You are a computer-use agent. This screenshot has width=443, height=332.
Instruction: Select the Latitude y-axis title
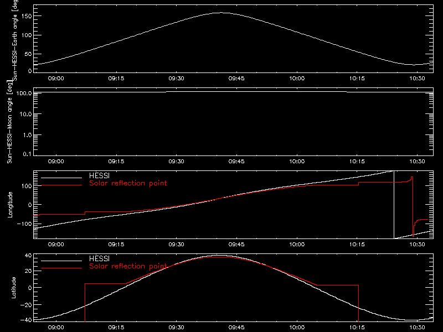tap(13, 288)
